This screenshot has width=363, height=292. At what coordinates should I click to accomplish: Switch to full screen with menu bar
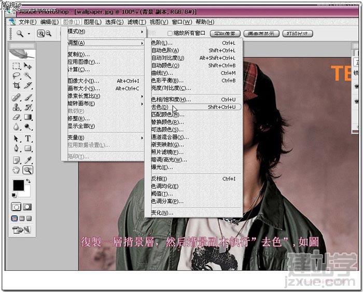(22, 218)
